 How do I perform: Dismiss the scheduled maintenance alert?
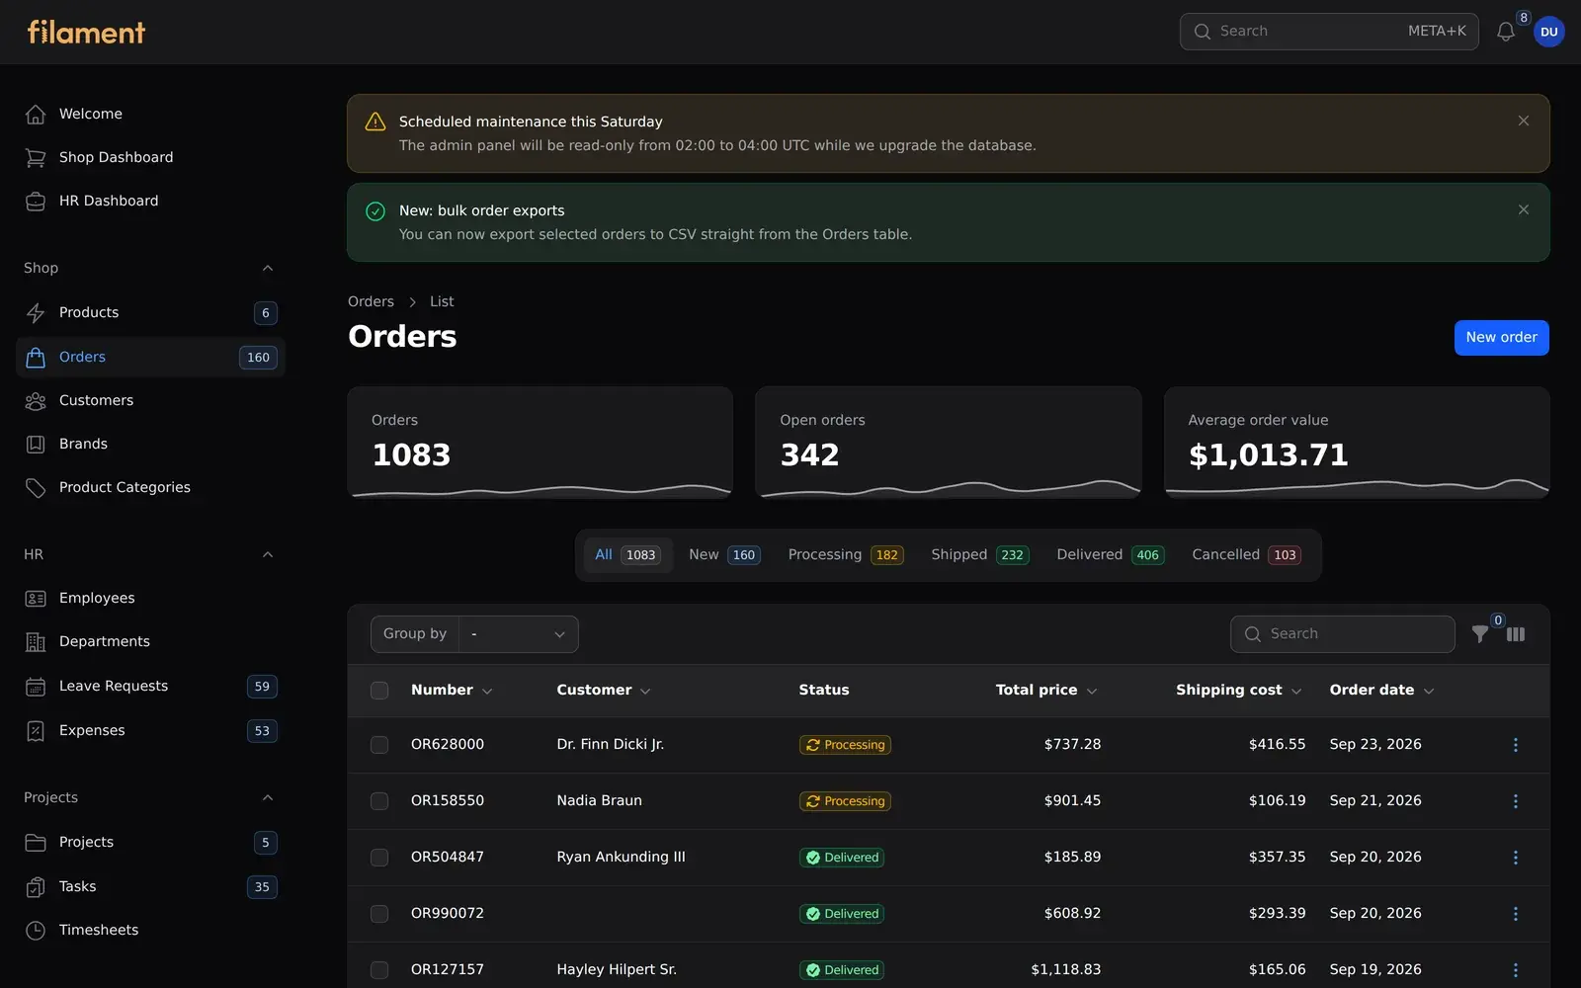pos(1523,121)
